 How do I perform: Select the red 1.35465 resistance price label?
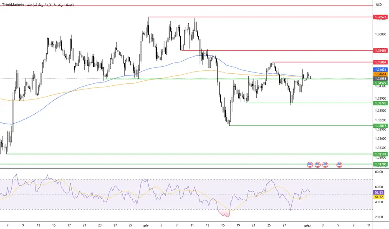(x=380, y=50)
